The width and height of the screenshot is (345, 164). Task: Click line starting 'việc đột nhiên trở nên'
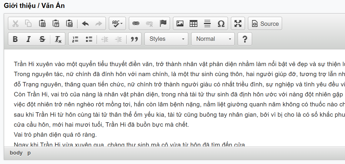click(179, 104)
